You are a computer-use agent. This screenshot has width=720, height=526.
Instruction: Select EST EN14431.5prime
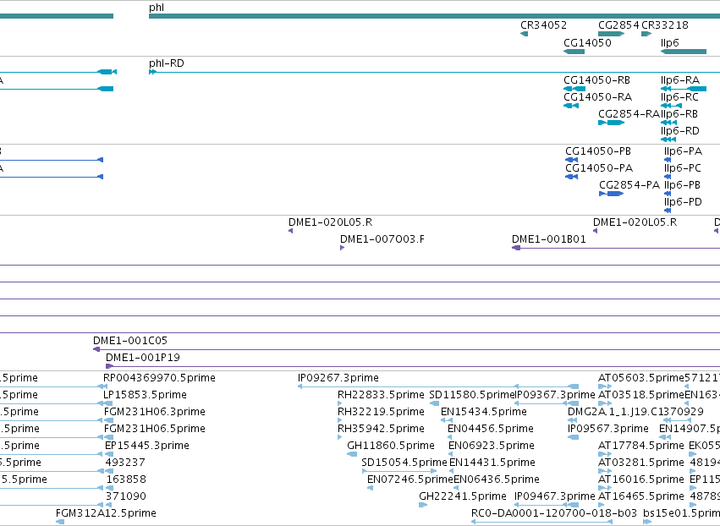point(492,463)
